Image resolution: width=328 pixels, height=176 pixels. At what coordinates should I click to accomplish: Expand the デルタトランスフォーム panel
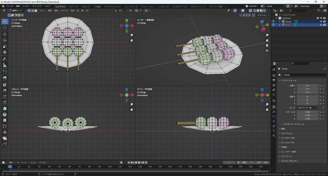coord(293,124)
